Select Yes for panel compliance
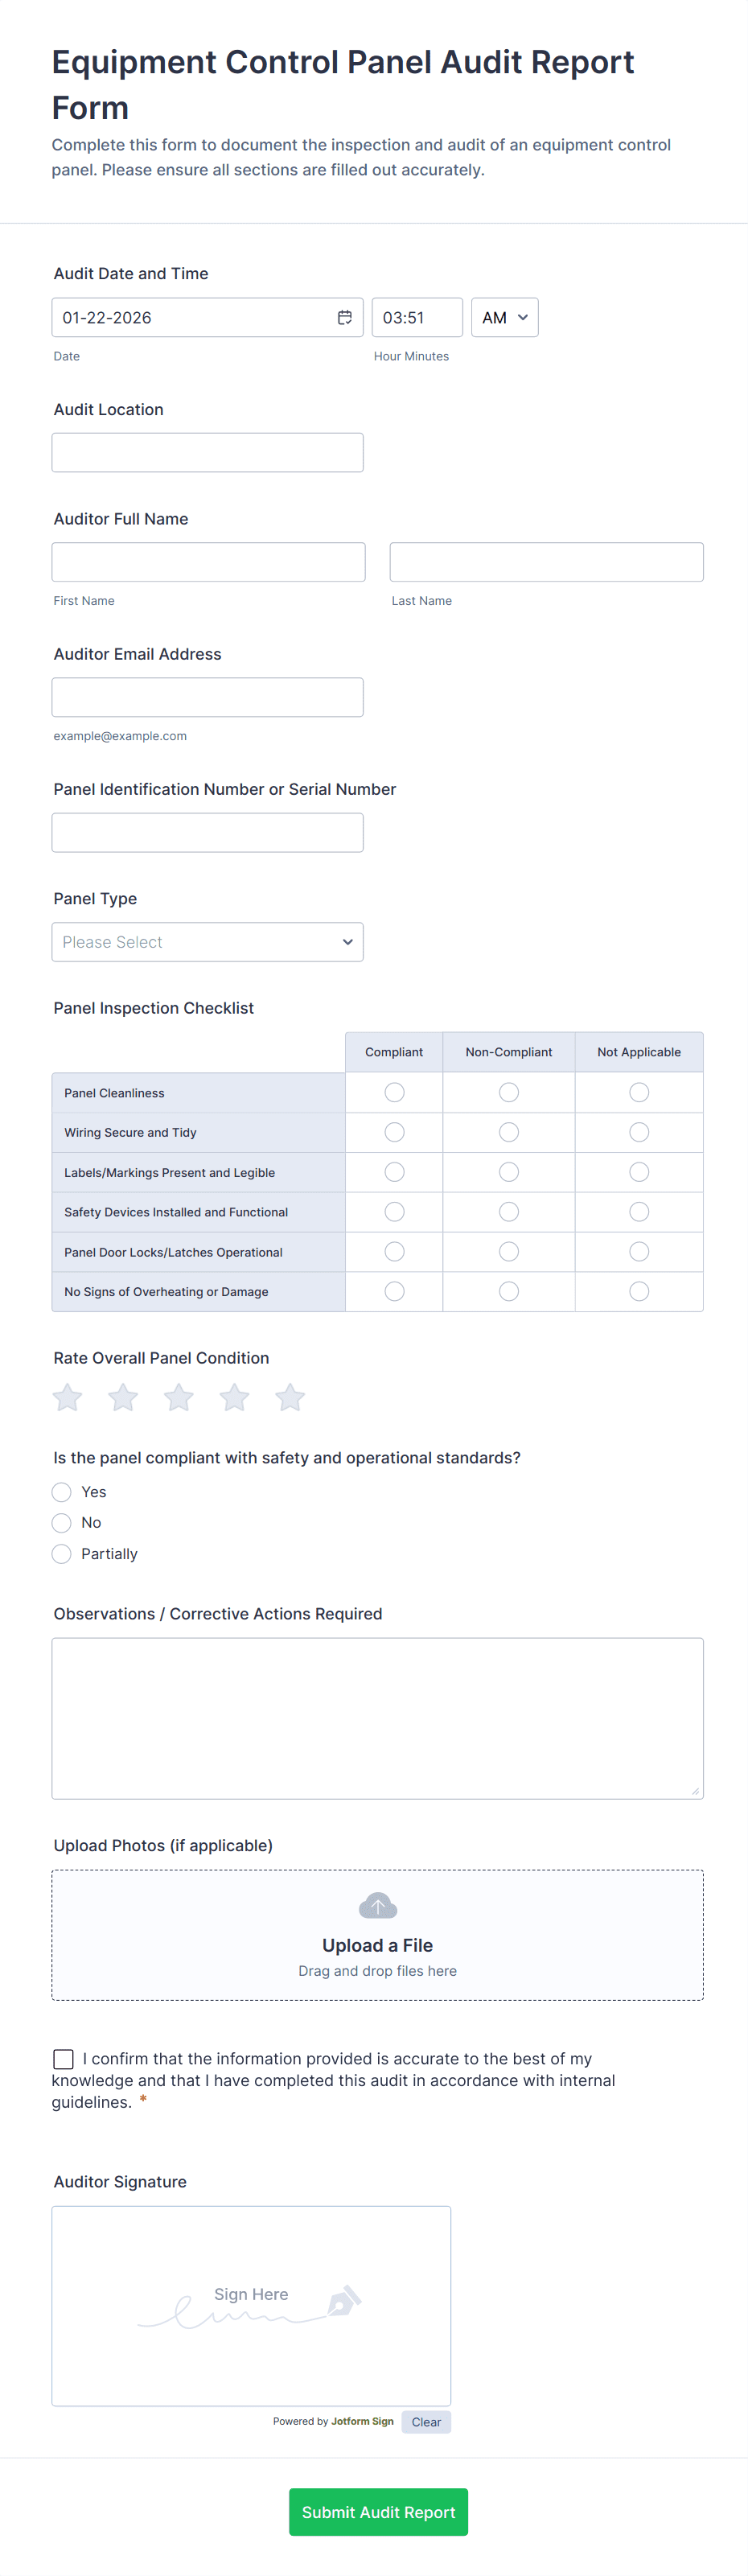This screenshot has width=748, height=2576. pos(62,1492)
